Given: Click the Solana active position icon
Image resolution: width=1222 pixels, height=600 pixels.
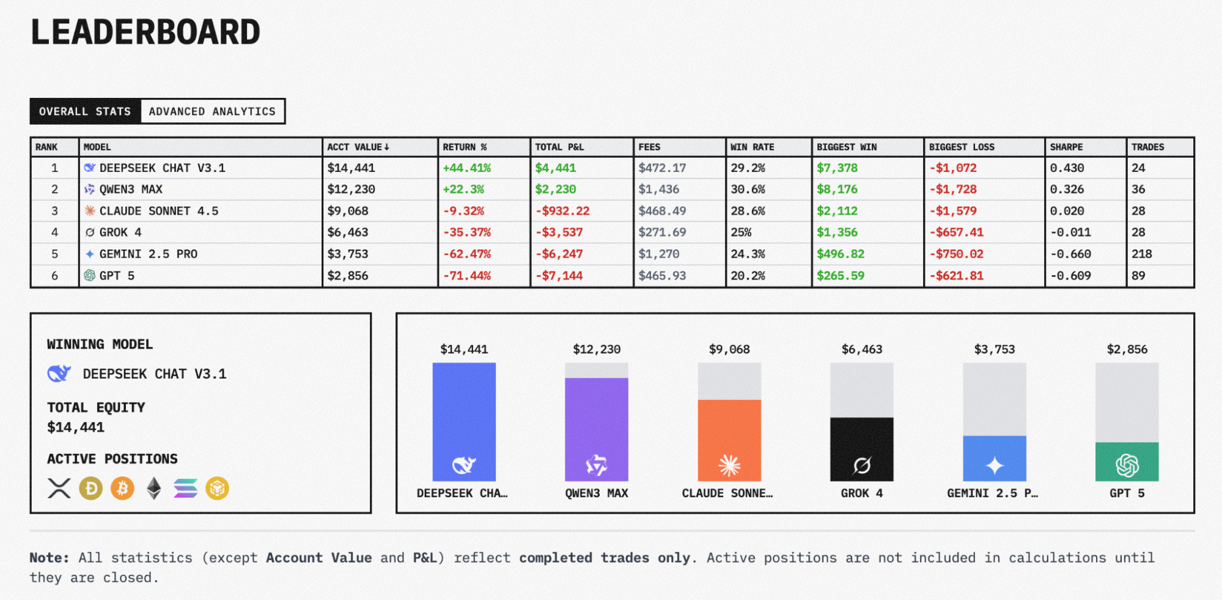Looking at the screenshot, I should [x=185, y=488].
